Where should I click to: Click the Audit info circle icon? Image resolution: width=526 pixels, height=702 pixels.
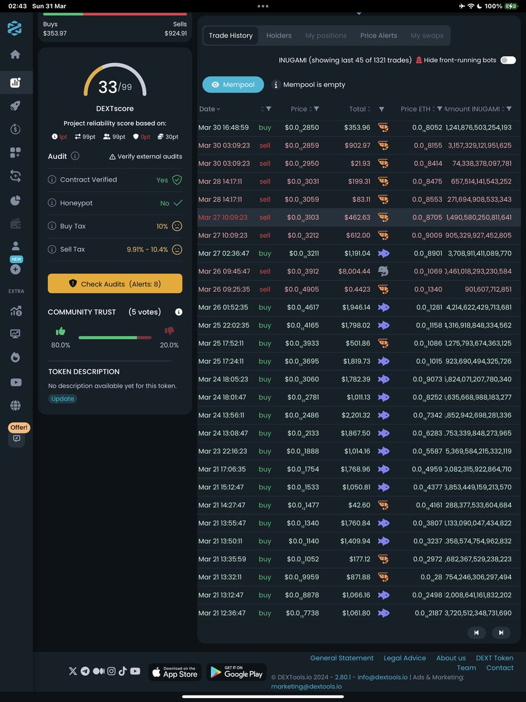pos(75,156)
